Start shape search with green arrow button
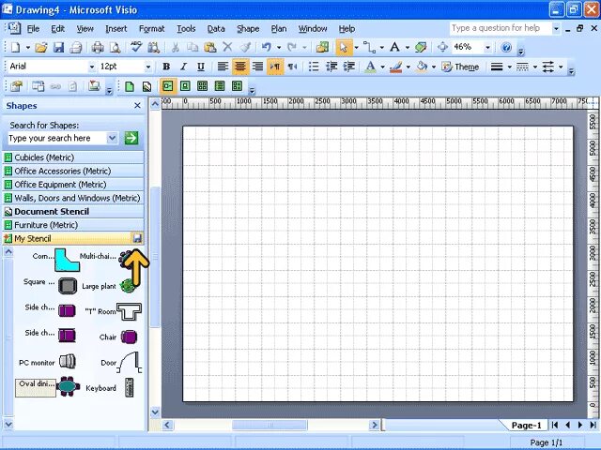The image size is (601, 450). point(131,138)
